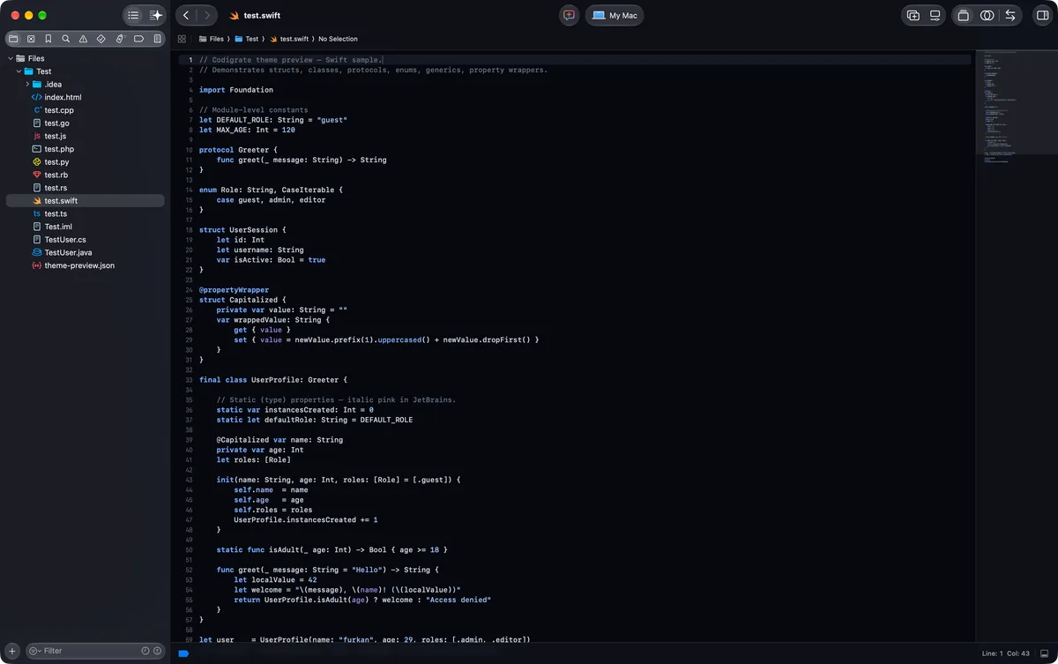Go forward in editor history
The width and height of the screenshot is (1058, 664).
tap(207, 15)
